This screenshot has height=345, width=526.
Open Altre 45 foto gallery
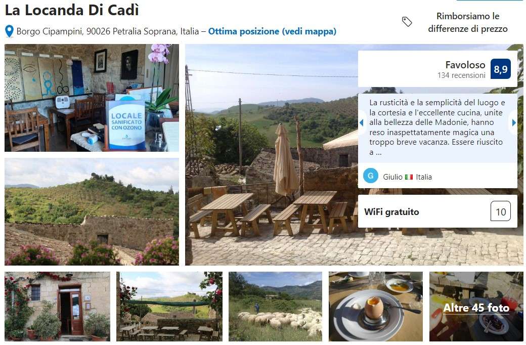coord(476,307)
